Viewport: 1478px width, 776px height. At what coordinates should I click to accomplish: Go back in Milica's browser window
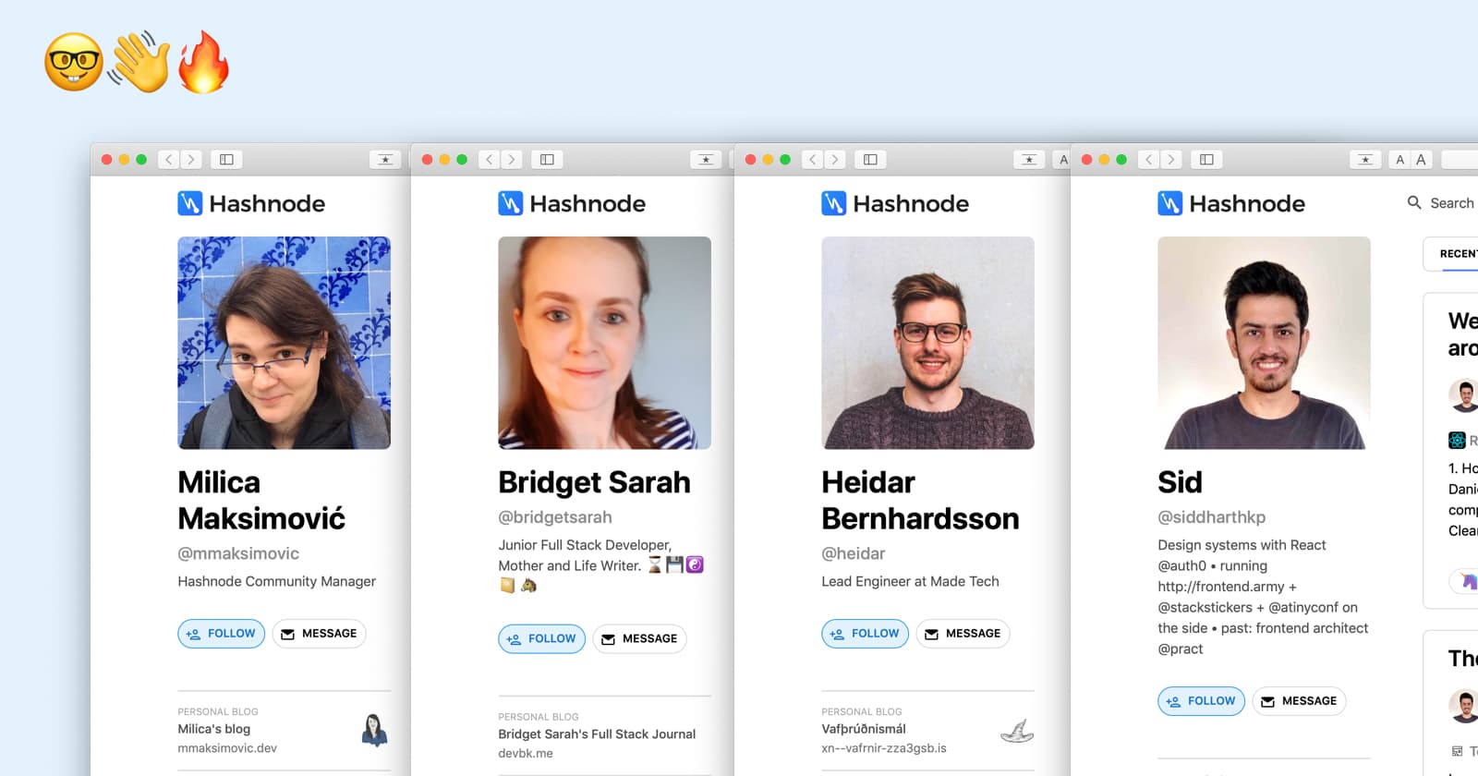(x=168, y=160)
